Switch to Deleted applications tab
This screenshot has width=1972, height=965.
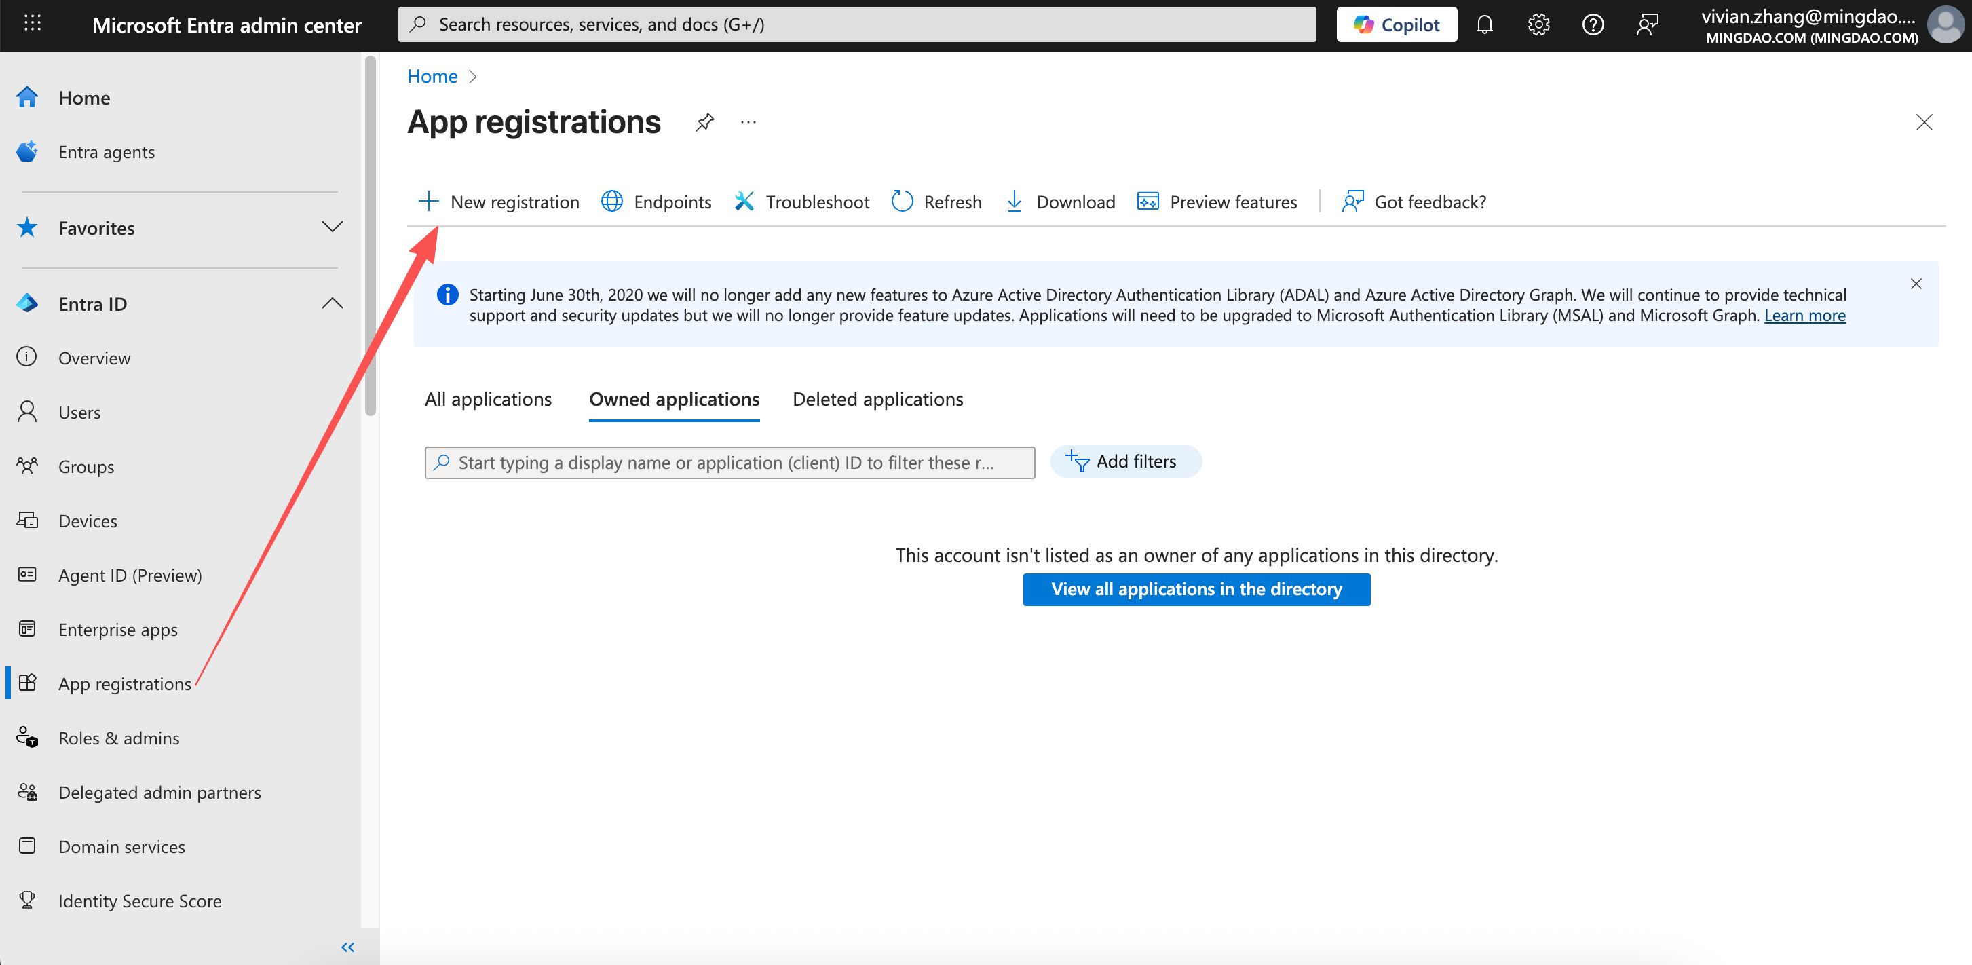(x=877, y=400)
